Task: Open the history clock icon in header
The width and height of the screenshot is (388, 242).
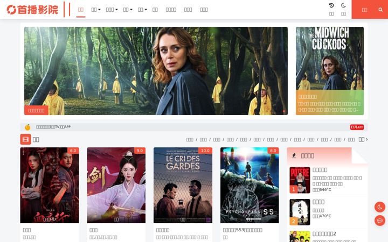Action: pyautogui.click(x=331, y=5)
